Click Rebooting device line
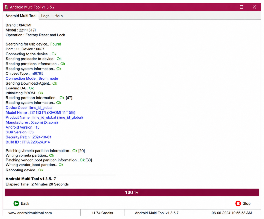The height and width of the screenshot is (219, 264). tap(24, 170)
